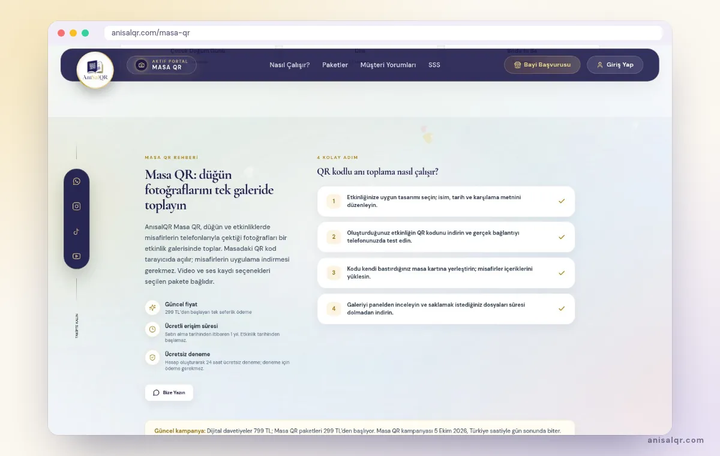Click the AnısalQR round logo
This screenshot has height=456, width=720.
pyautogui.click(x=95, y=70)
